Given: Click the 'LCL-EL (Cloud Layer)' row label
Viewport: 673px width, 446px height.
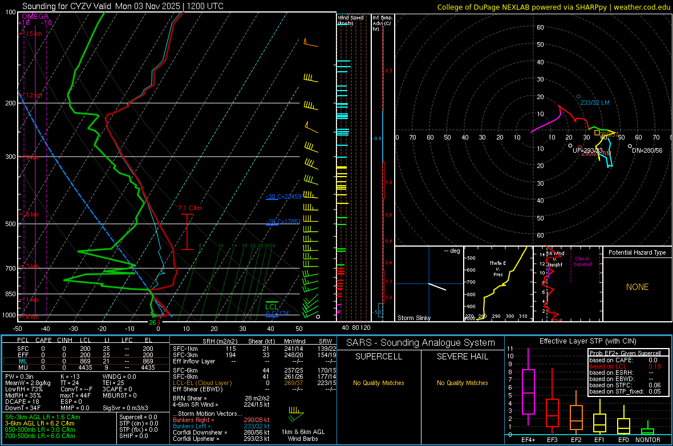Looking at the screenshot, I should click(202, 383).
